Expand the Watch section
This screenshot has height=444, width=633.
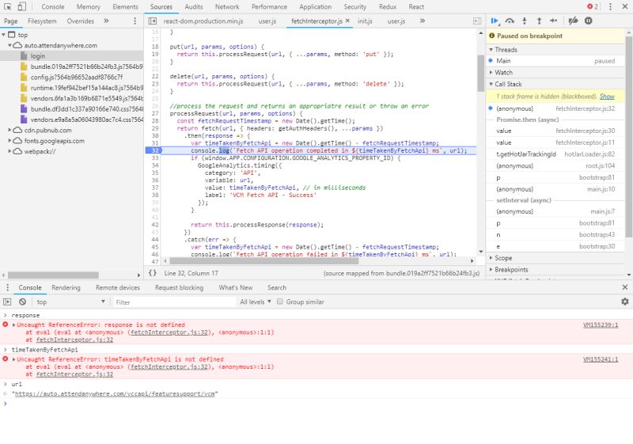coord(491,72)
